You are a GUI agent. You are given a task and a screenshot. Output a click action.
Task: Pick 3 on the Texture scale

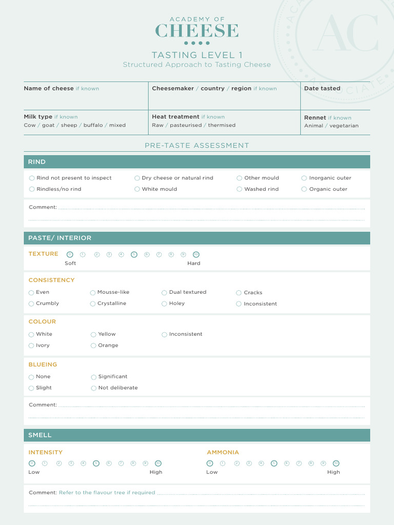(109, 254)
